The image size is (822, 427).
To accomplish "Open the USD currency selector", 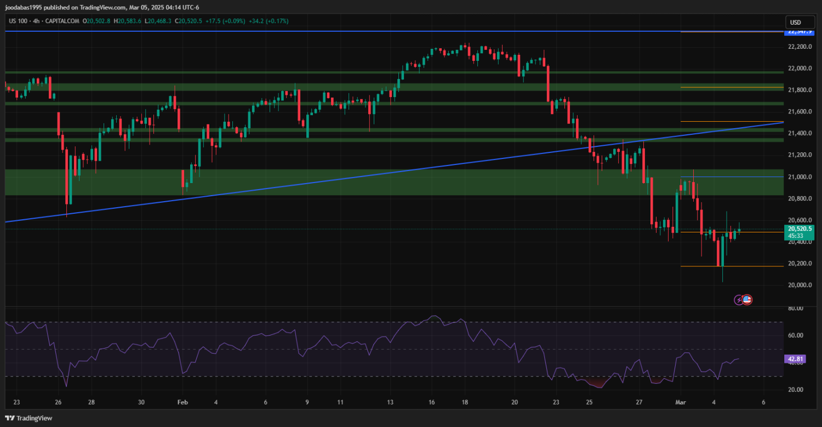I will (795, 22).
